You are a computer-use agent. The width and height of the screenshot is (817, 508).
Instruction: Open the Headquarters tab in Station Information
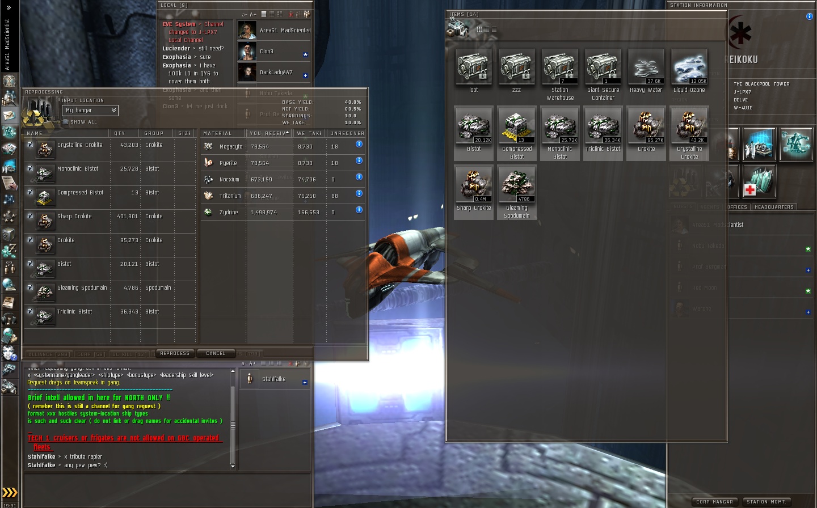point(774,207)
